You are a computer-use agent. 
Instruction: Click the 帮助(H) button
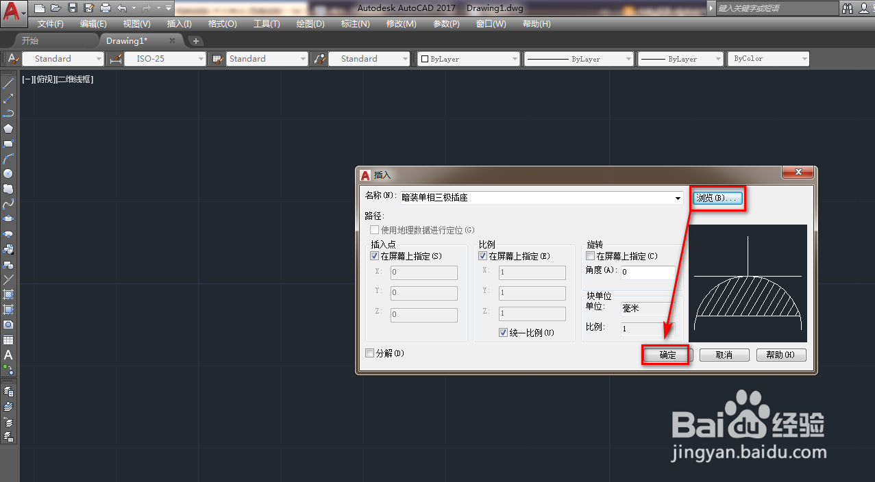pyautogui.click(x=781, y=355)
